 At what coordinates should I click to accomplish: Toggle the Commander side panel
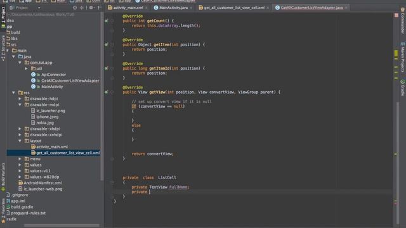coord(403,21)
